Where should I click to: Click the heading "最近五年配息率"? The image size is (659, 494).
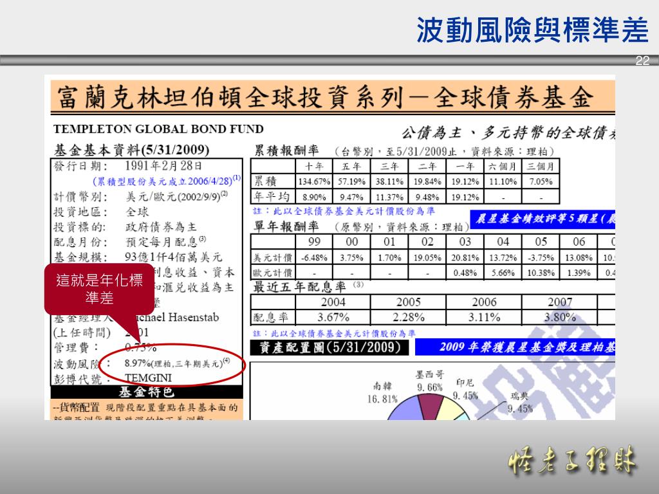coord(299,287)
